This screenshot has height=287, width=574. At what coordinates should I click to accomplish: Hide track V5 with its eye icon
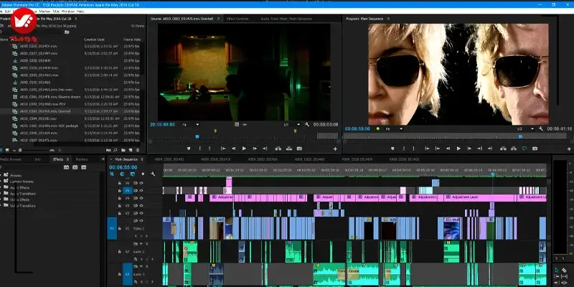[x=141, y=191]
